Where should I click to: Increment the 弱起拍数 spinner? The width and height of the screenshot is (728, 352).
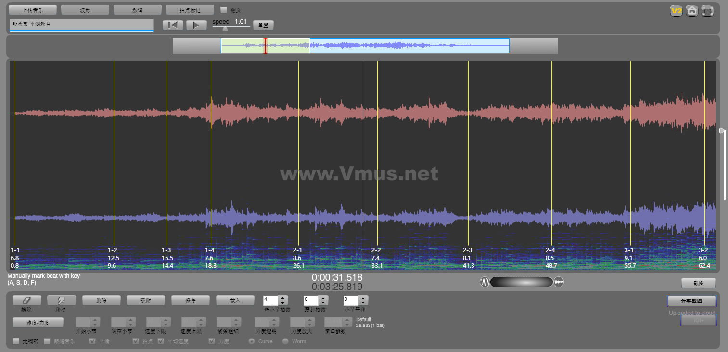coord(323,298)
